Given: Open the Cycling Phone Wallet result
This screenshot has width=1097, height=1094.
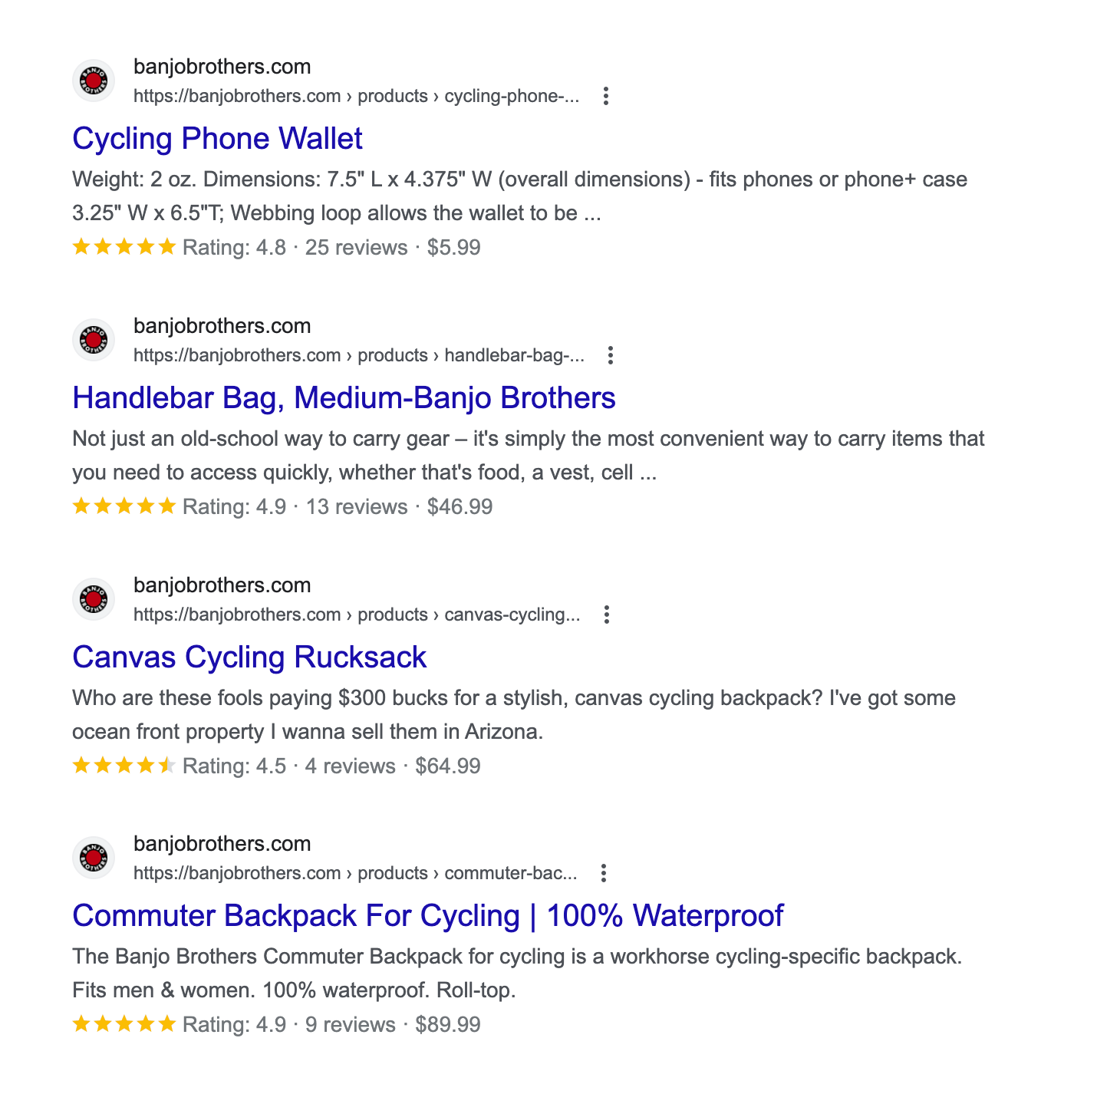Looking at the screenshot, I should [217, 139].
